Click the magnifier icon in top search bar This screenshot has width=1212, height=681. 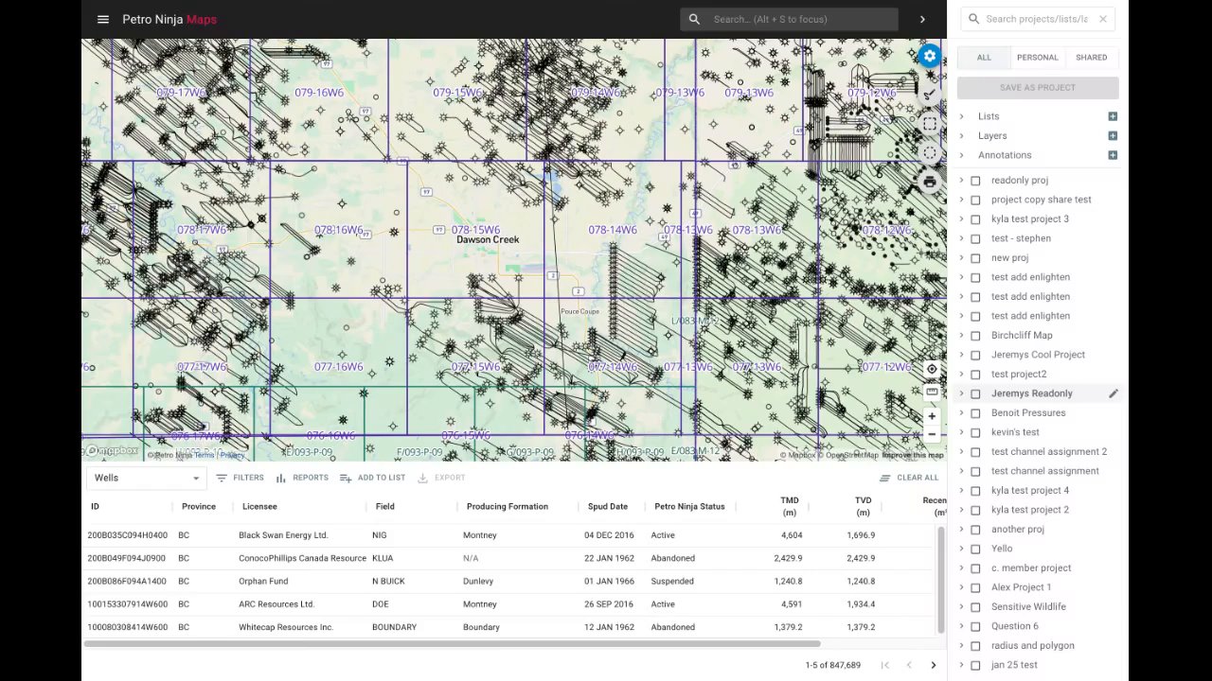(x=694, y=19)
